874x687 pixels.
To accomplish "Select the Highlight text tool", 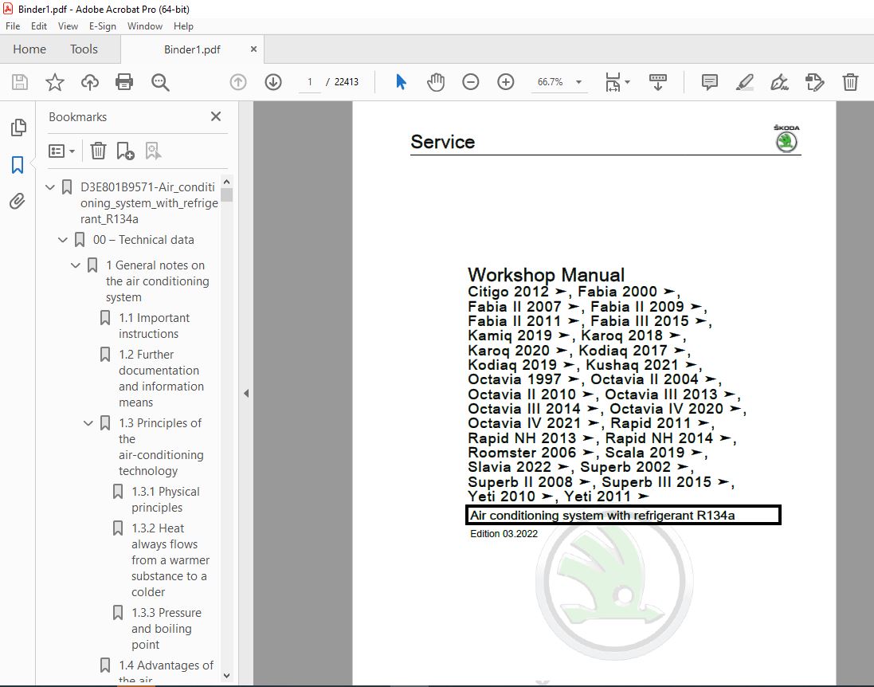I will point(745,82).
